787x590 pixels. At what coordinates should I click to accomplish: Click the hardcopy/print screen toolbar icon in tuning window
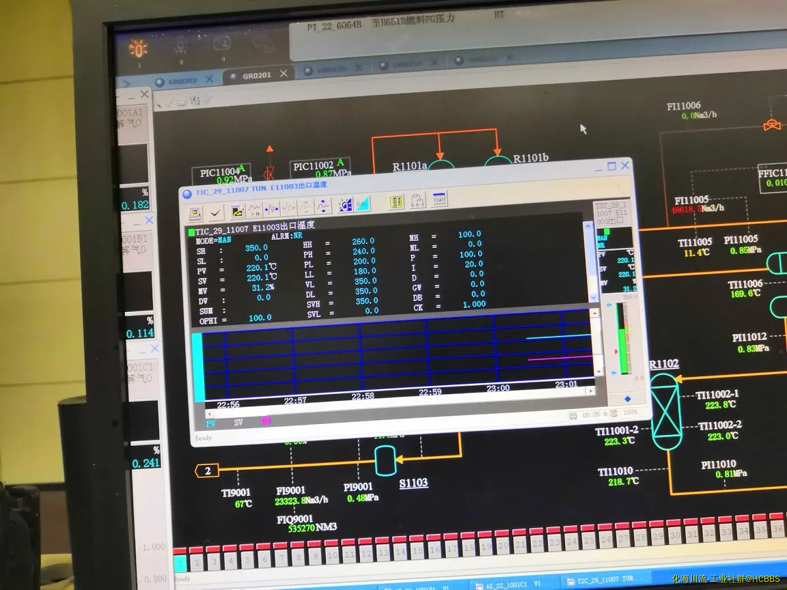coord(195,214)
